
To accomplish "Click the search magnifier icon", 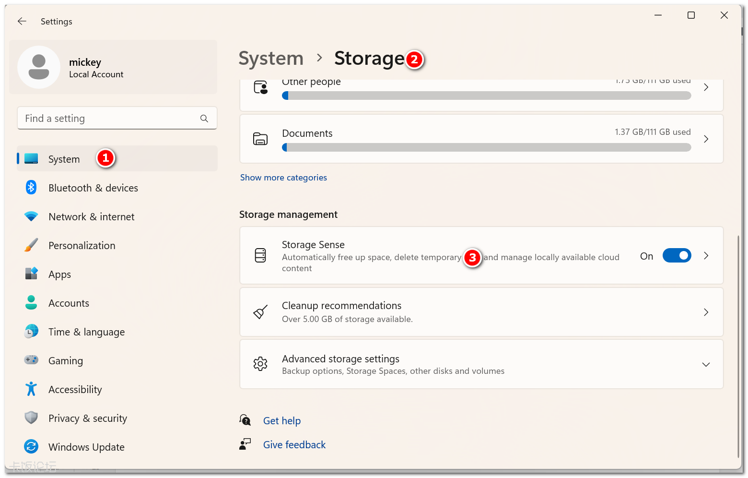I will coord(204,119).
